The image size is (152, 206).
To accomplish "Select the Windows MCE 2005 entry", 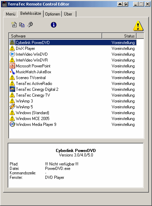I will click(x=73, y=119).
